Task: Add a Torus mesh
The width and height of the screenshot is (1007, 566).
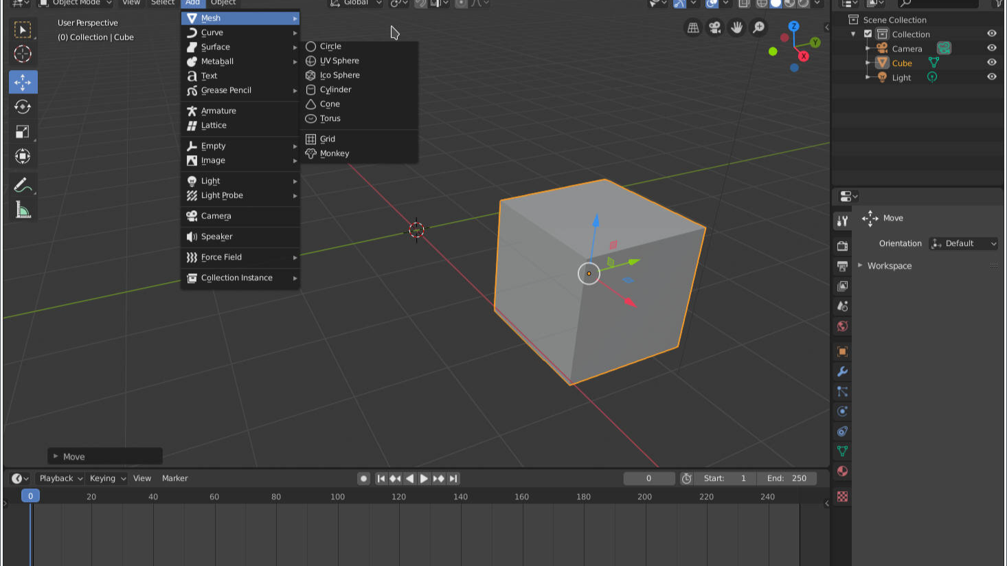Action: pos(360,118)
